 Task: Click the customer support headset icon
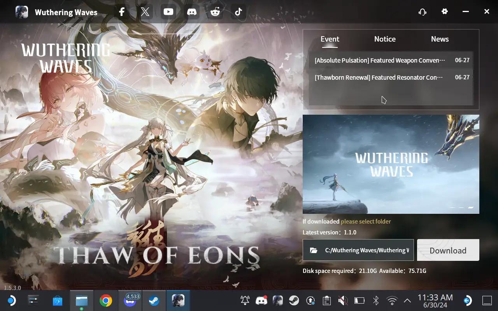[x=423, y=12]
